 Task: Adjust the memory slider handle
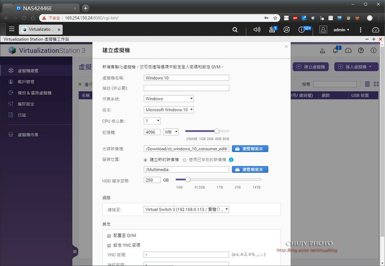pos(216,131)
